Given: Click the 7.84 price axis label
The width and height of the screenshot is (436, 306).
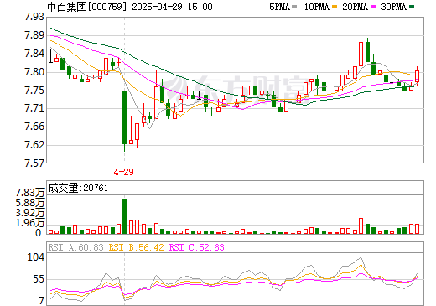Looking at the screenshot, I should pos(34,54).
